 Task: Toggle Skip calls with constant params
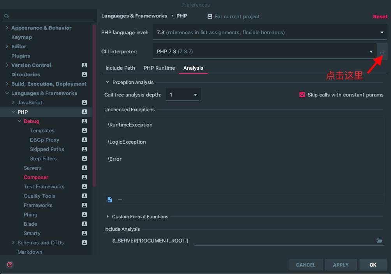302,95
